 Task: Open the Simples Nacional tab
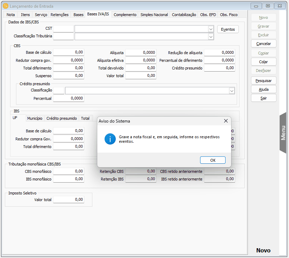pyautogui.click(x=154, y=15)
